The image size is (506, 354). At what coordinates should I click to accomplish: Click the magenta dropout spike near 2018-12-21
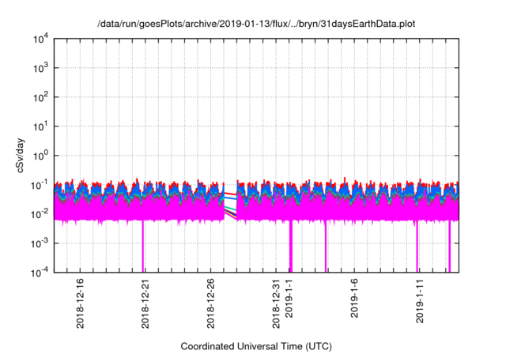143,247
